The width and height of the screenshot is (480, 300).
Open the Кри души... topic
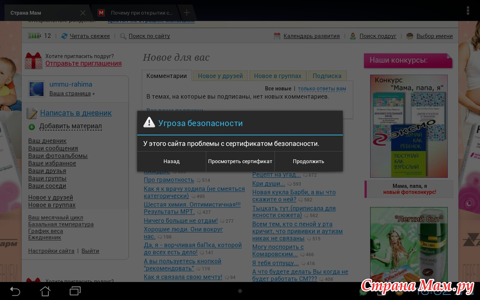pyautogui.click(x=268, y=184)
